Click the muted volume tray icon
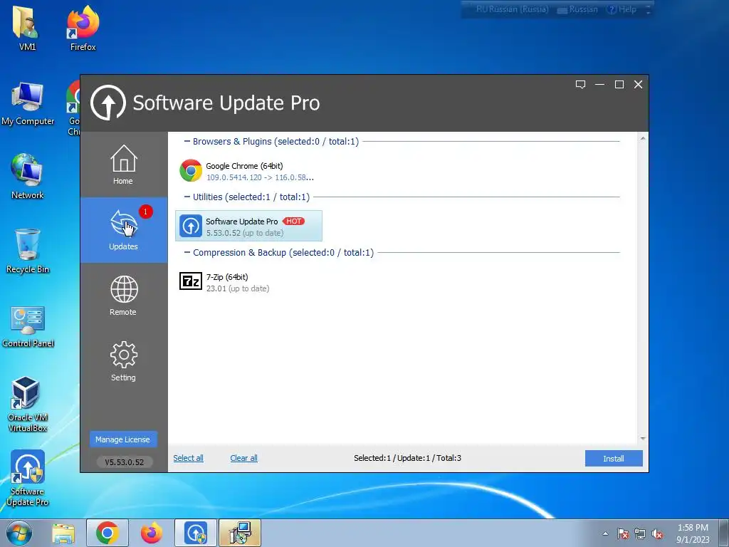This screenshot has width=729, height=547. (657, 533)
